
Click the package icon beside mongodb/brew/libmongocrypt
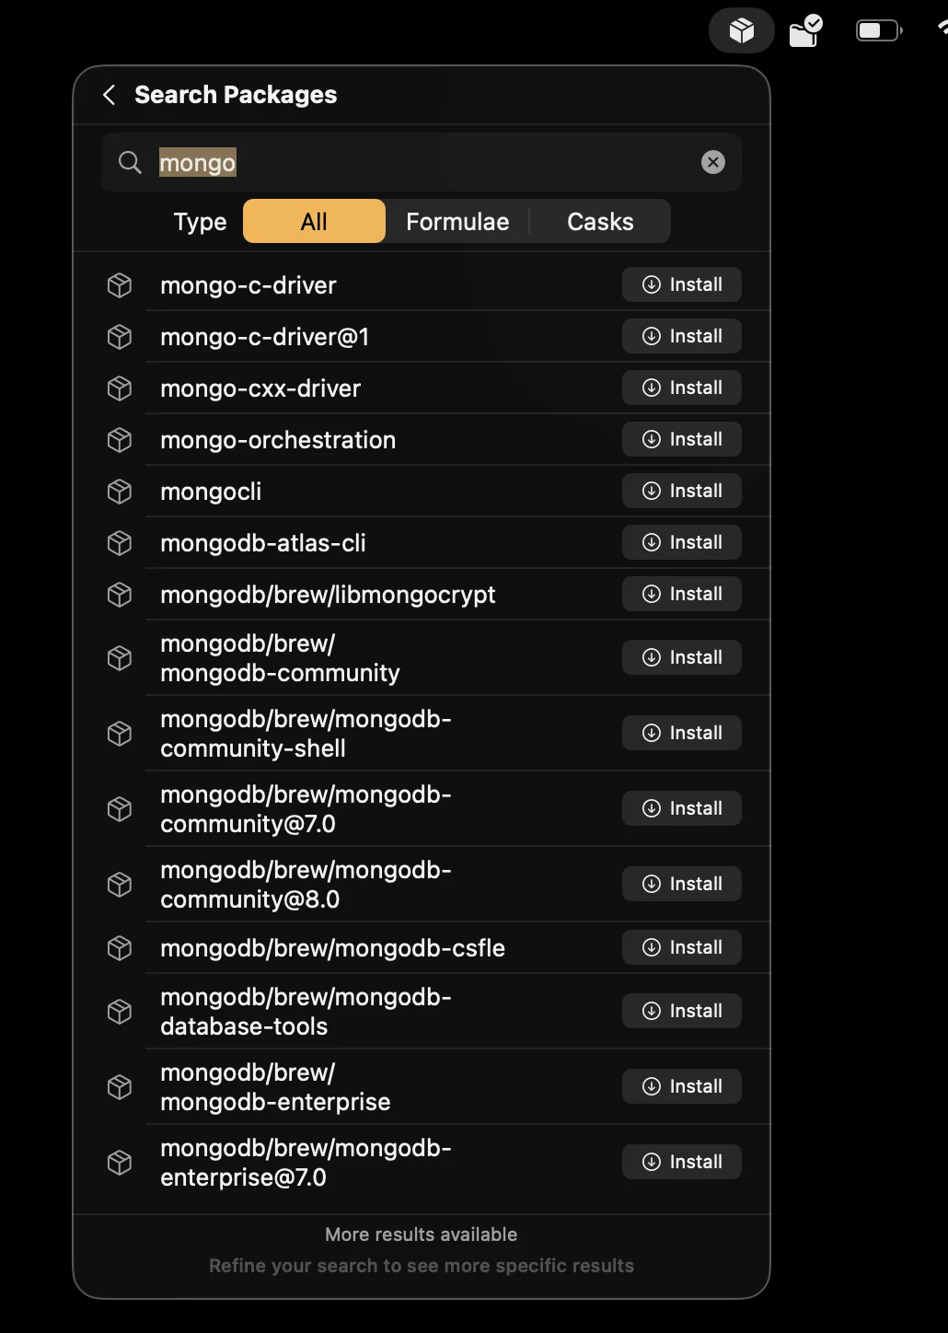point(120,594)
